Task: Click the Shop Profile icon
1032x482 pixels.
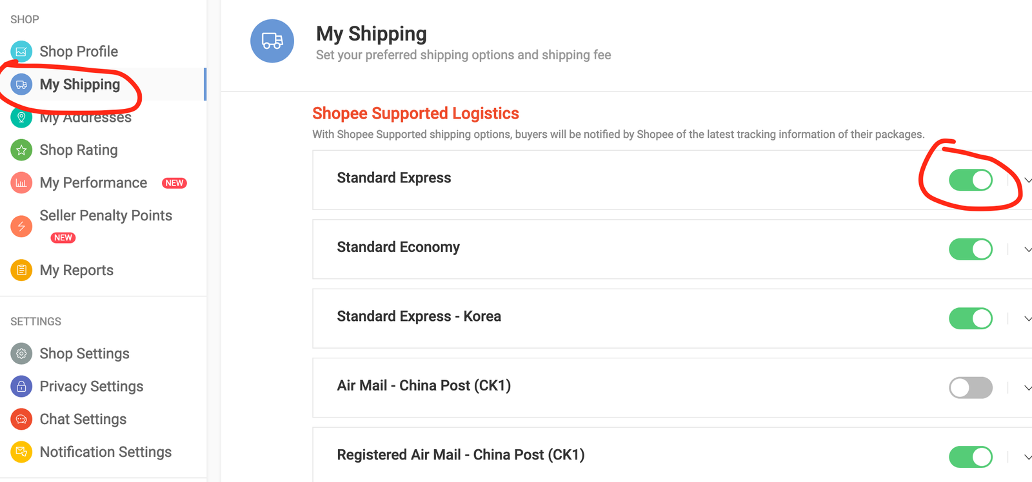Action: pos(21,52)
